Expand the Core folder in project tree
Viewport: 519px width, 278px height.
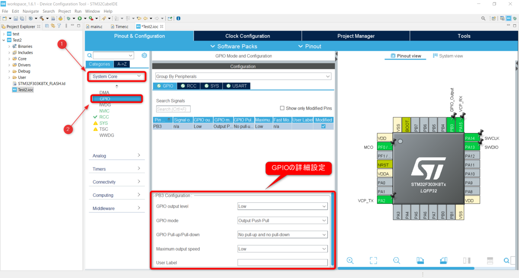(x=9, y=59)
